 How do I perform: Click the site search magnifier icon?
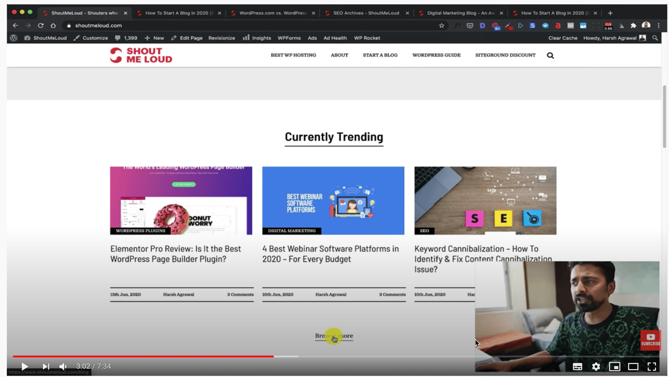tap(550, 55)
